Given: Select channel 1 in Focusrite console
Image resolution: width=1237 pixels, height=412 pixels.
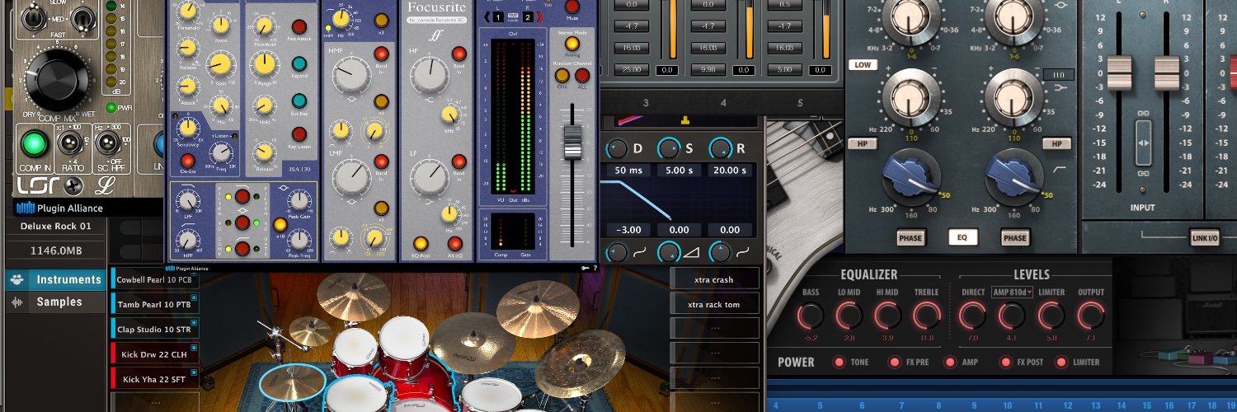Looking at the screenshot, I should 498,16.
